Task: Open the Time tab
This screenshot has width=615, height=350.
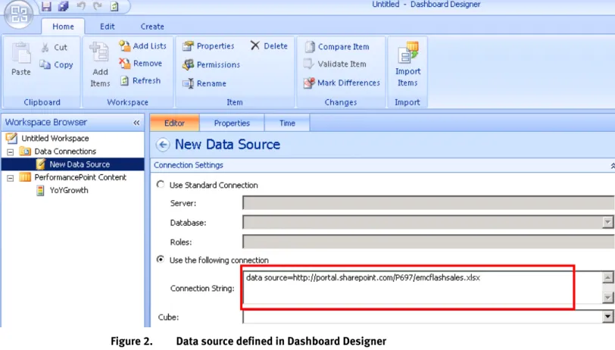Action: click(x=287, y=123)
